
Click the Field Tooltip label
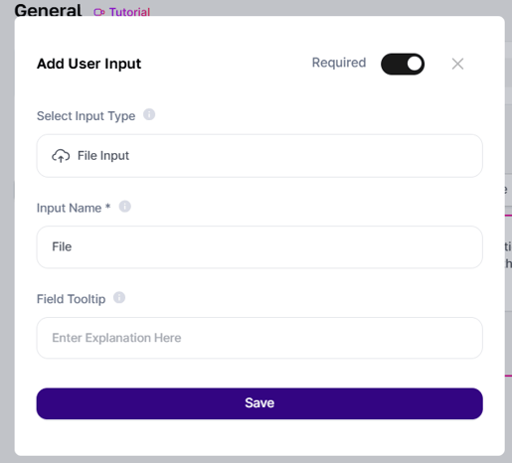coord(71,299)
